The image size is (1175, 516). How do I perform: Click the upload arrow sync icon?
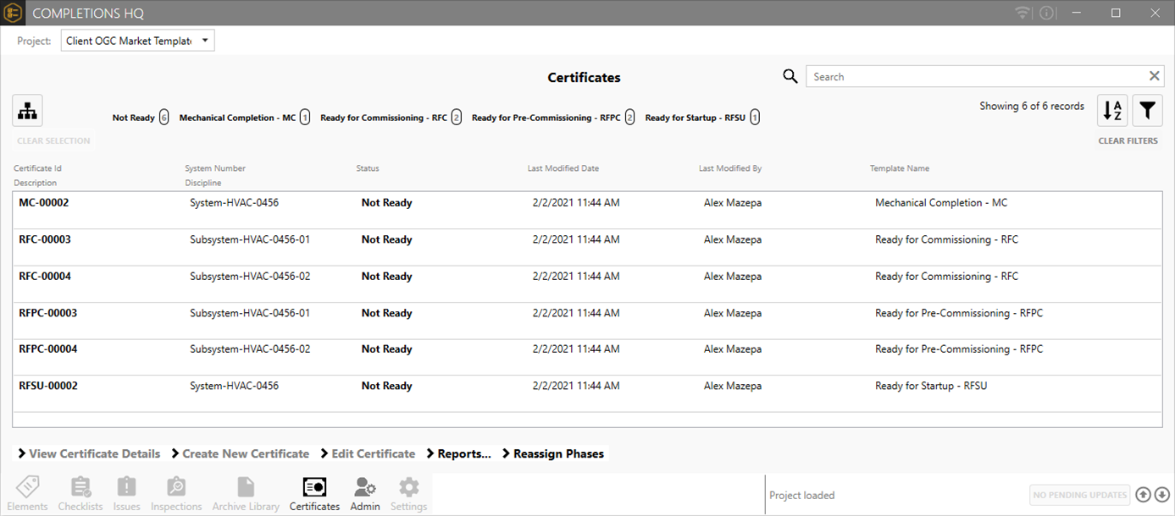[x=1143, y=495]
